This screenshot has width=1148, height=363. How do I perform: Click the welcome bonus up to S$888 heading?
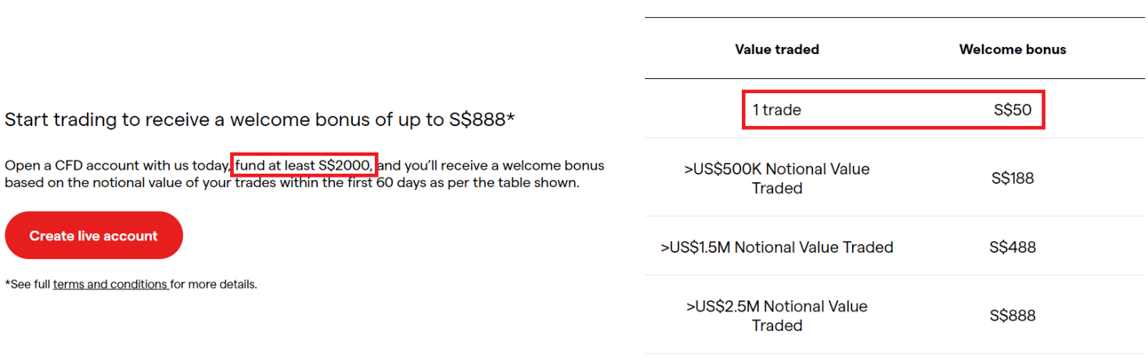coord(259,119)
